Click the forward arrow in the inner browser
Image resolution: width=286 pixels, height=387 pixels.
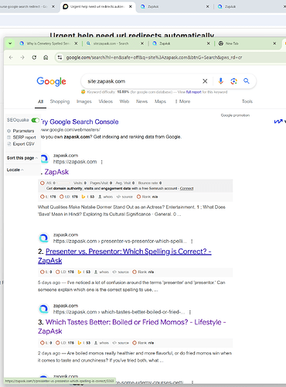(x=22, y=57)
